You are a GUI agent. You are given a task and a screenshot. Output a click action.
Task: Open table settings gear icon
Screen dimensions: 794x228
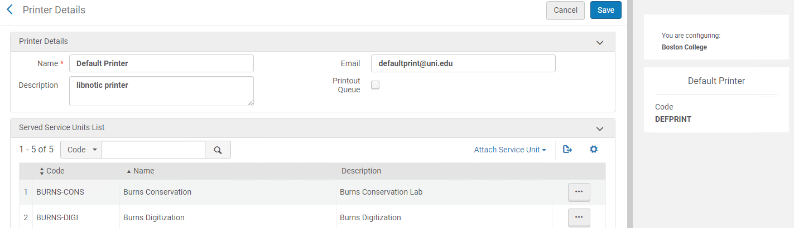click(594, 150)
